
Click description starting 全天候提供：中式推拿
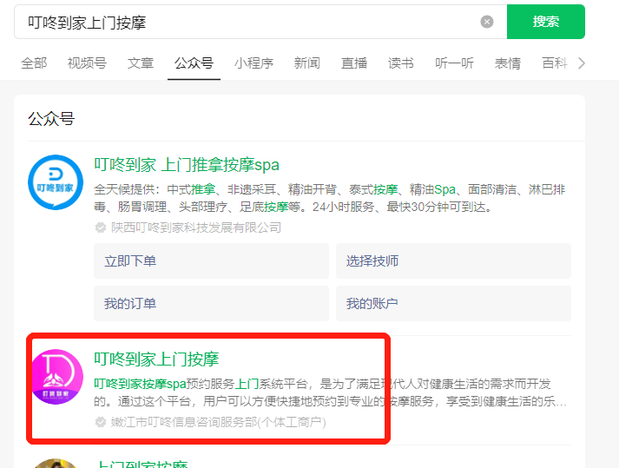click(330, 198)
